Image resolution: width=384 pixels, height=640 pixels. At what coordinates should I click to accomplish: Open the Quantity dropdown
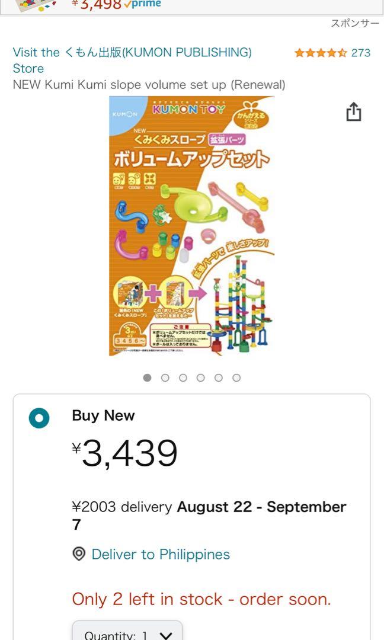pos(126,633)
